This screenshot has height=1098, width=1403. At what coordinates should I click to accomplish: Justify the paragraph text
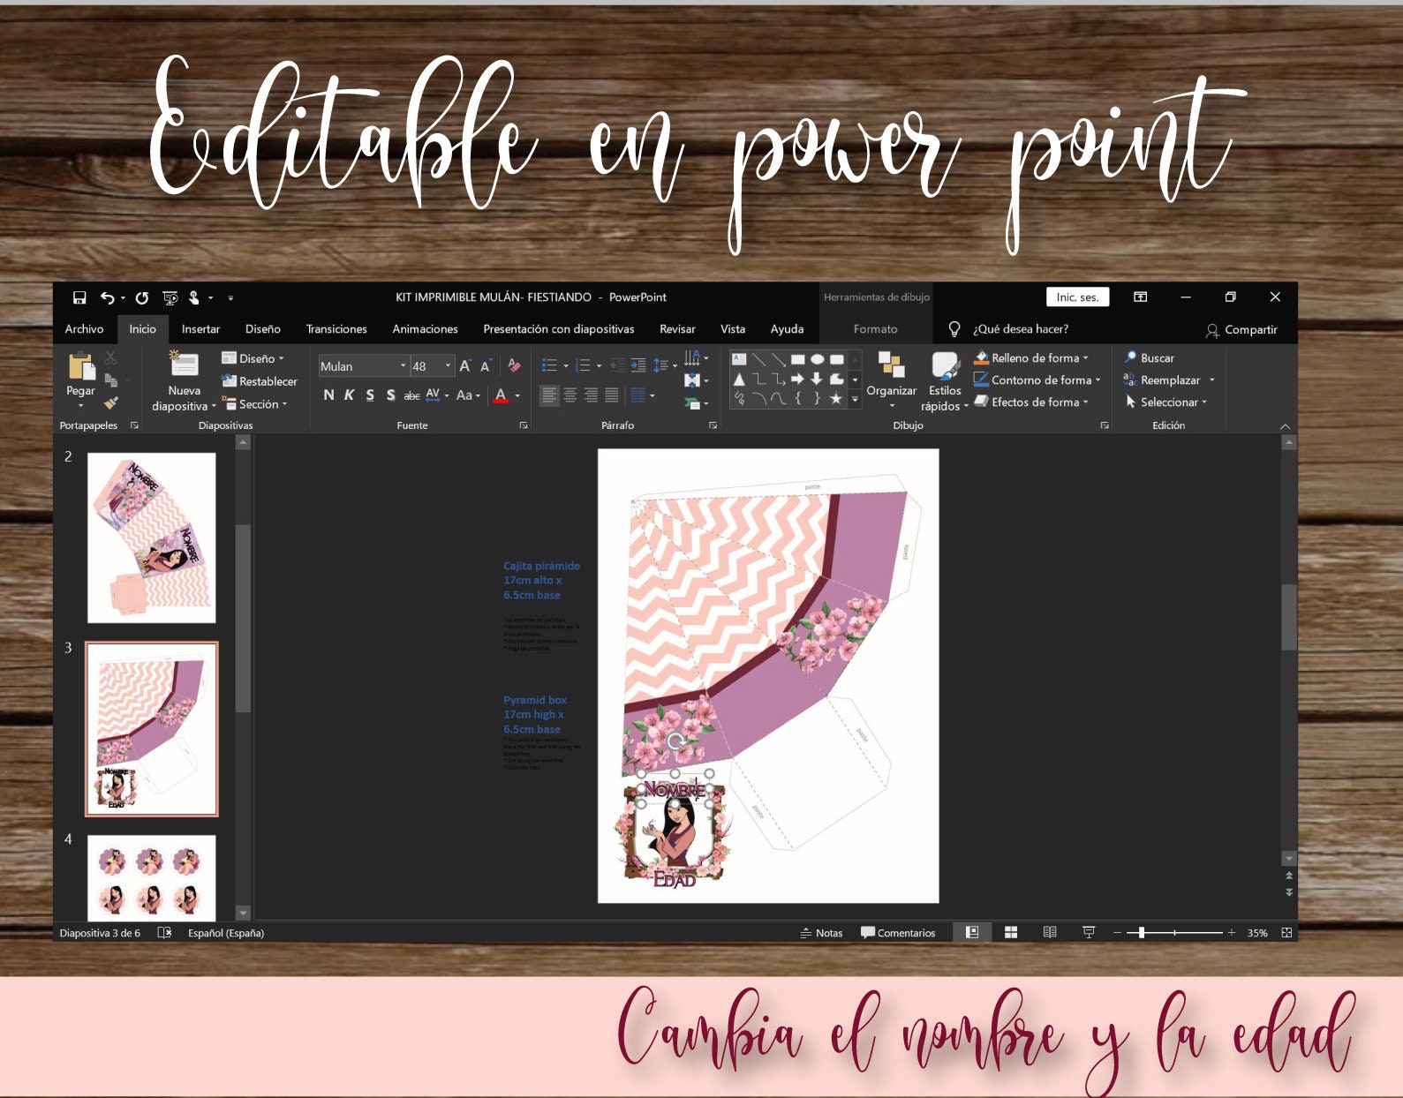tap(612, 395)
